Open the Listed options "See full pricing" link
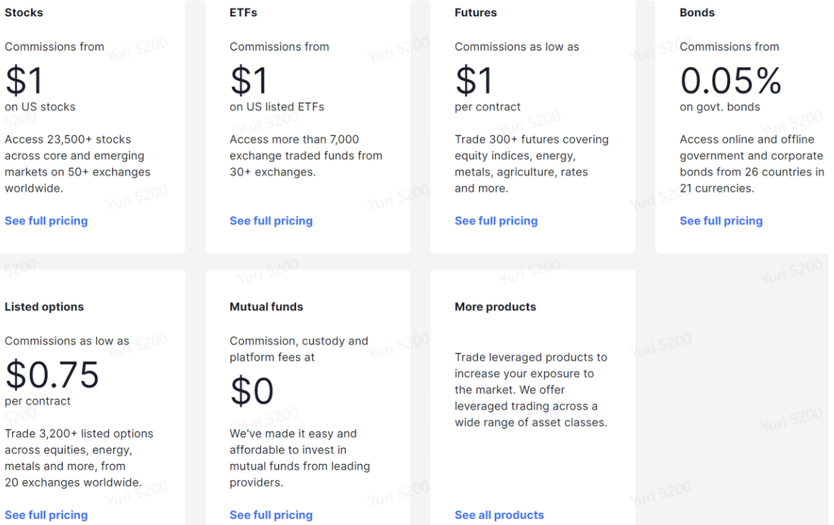 tap(46, 515)
